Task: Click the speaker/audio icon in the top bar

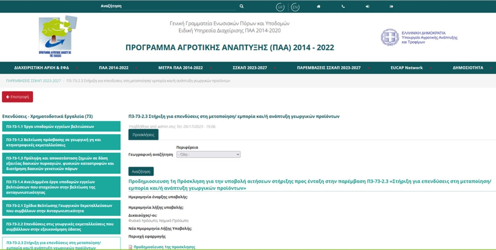Action: pyautogui.click(x=367, y=6)
